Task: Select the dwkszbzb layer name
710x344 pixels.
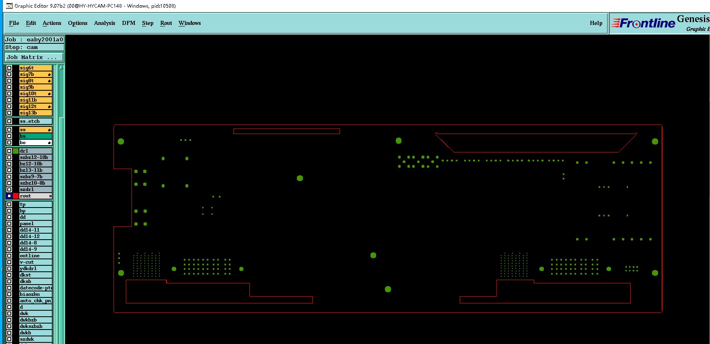Action: (36, 326)
